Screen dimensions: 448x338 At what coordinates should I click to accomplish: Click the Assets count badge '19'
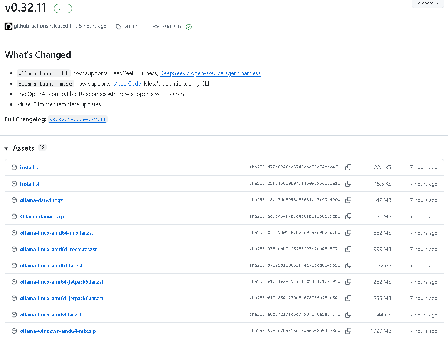(x=42, y=147)
